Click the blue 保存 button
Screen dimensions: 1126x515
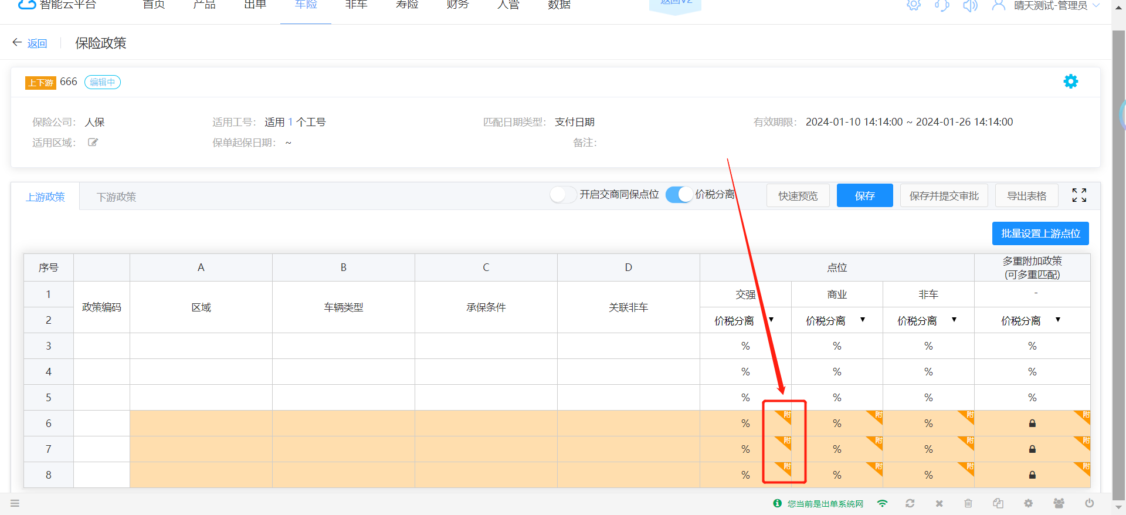click(864, 195)
